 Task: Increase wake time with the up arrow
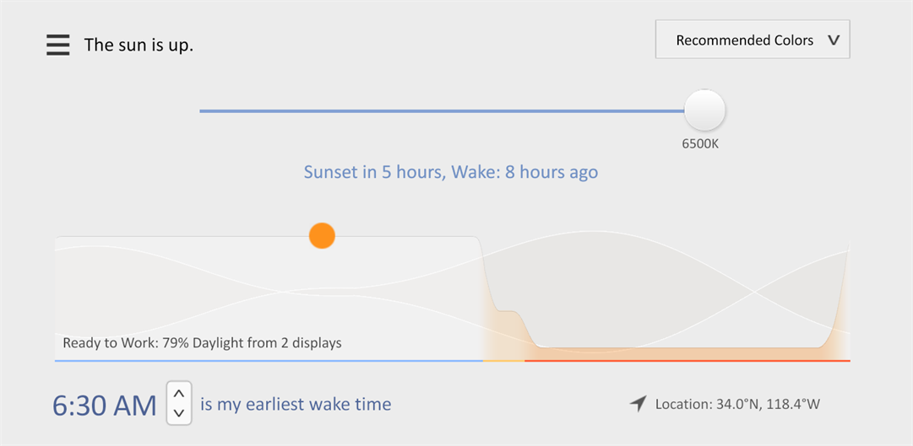tap(179, 394)
